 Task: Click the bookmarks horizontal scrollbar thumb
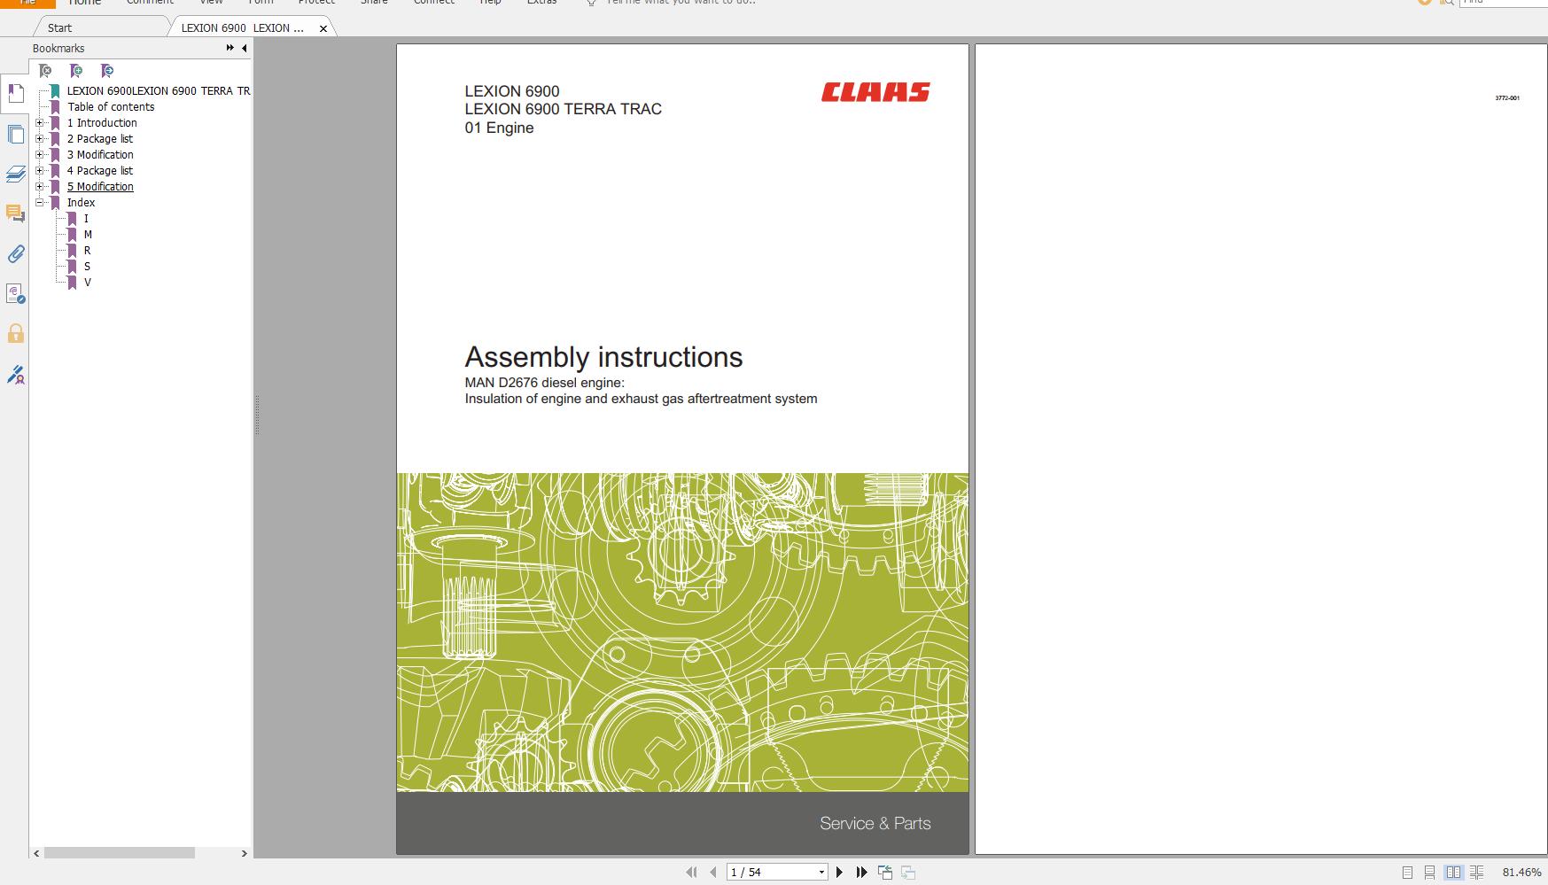pos(120,853)
